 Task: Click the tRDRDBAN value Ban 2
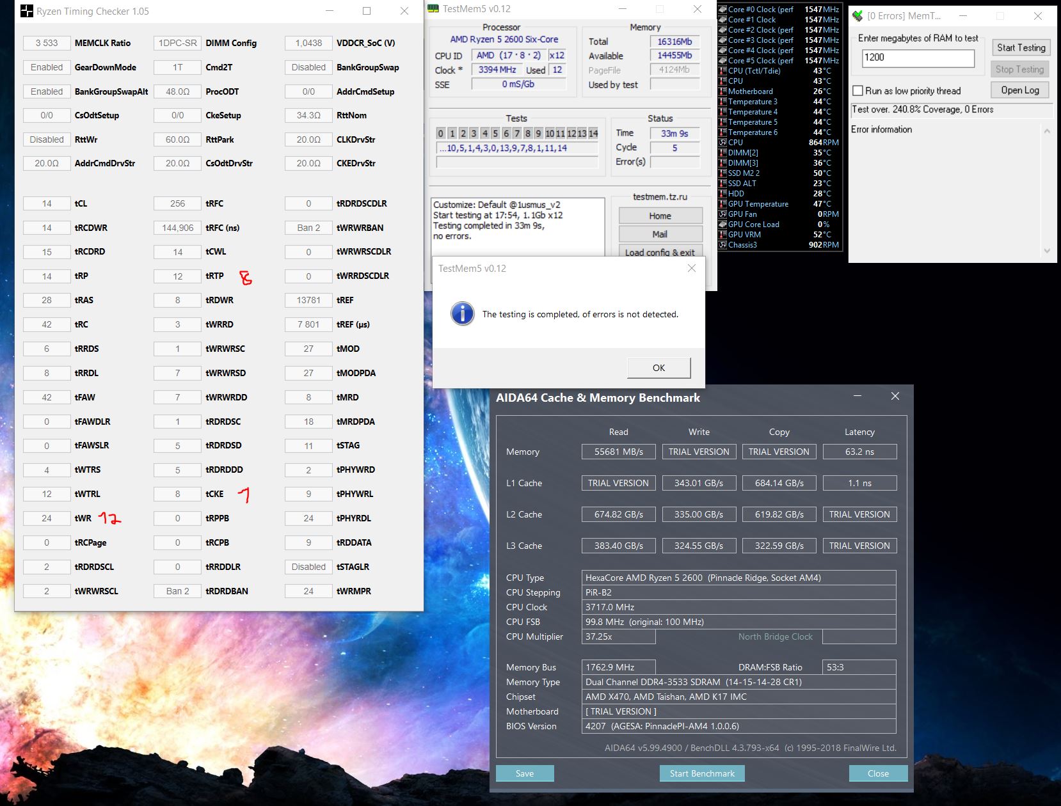pos(177,591)
